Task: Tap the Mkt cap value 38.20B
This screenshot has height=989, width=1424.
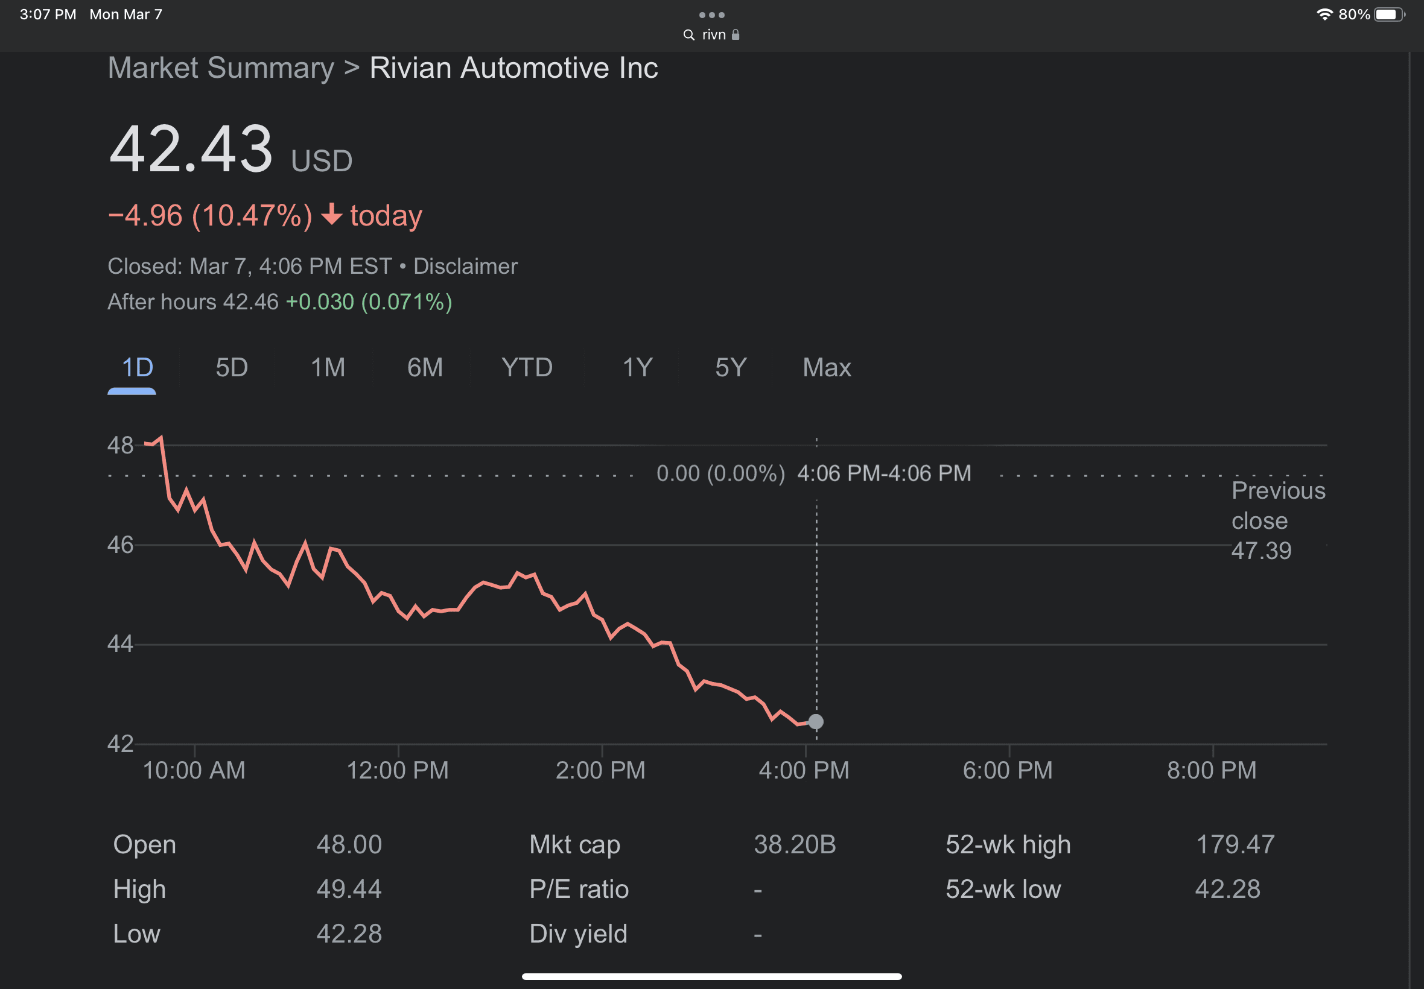Action: point(795,845)
